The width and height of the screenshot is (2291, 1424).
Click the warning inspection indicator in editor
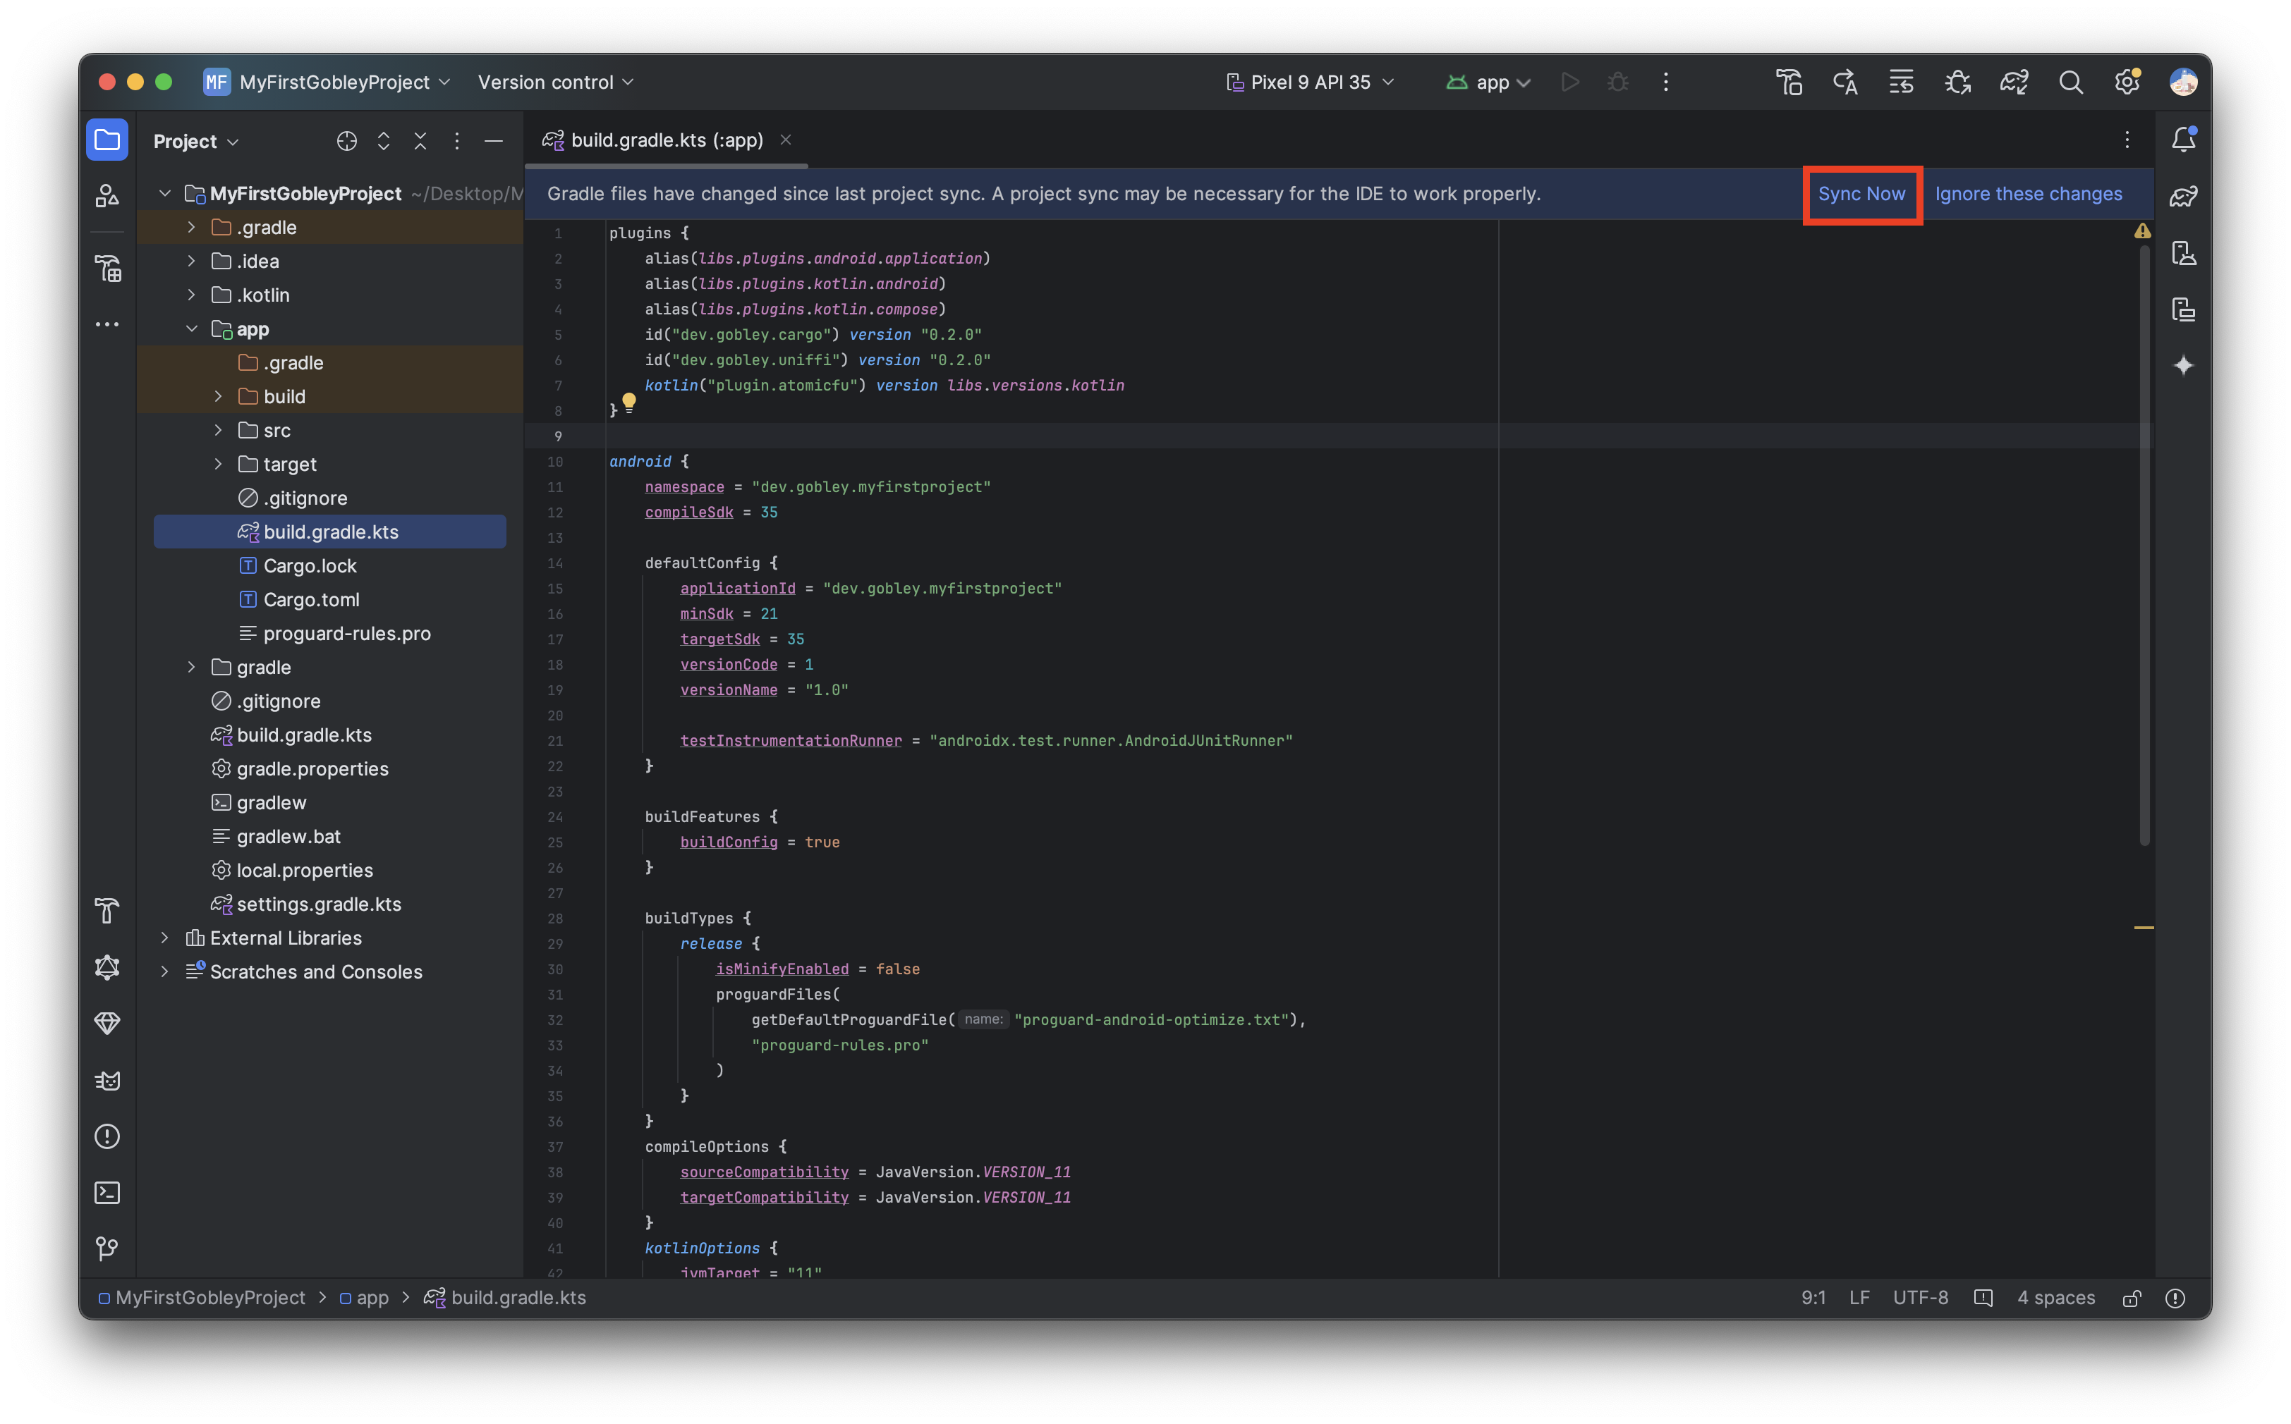click(2142, 231)
